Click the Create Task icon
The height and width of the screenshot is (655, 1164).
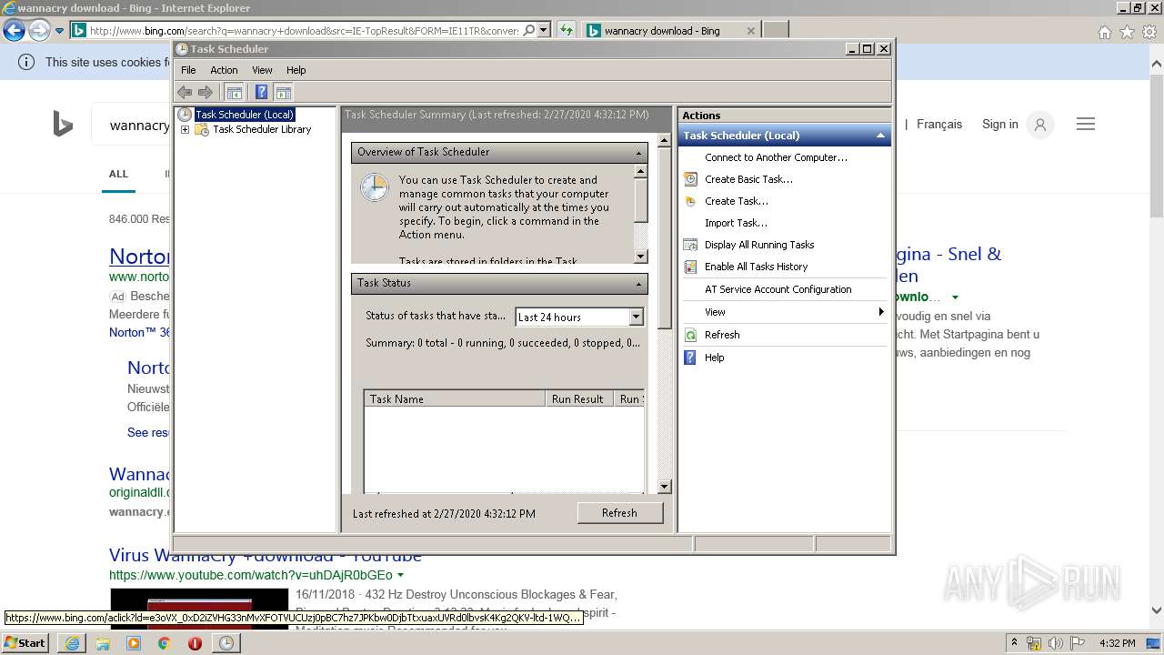tap(690, 201)
